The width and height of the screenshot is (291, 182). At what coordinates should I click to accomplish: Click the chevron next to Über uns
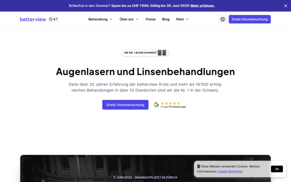click(137, 19)
